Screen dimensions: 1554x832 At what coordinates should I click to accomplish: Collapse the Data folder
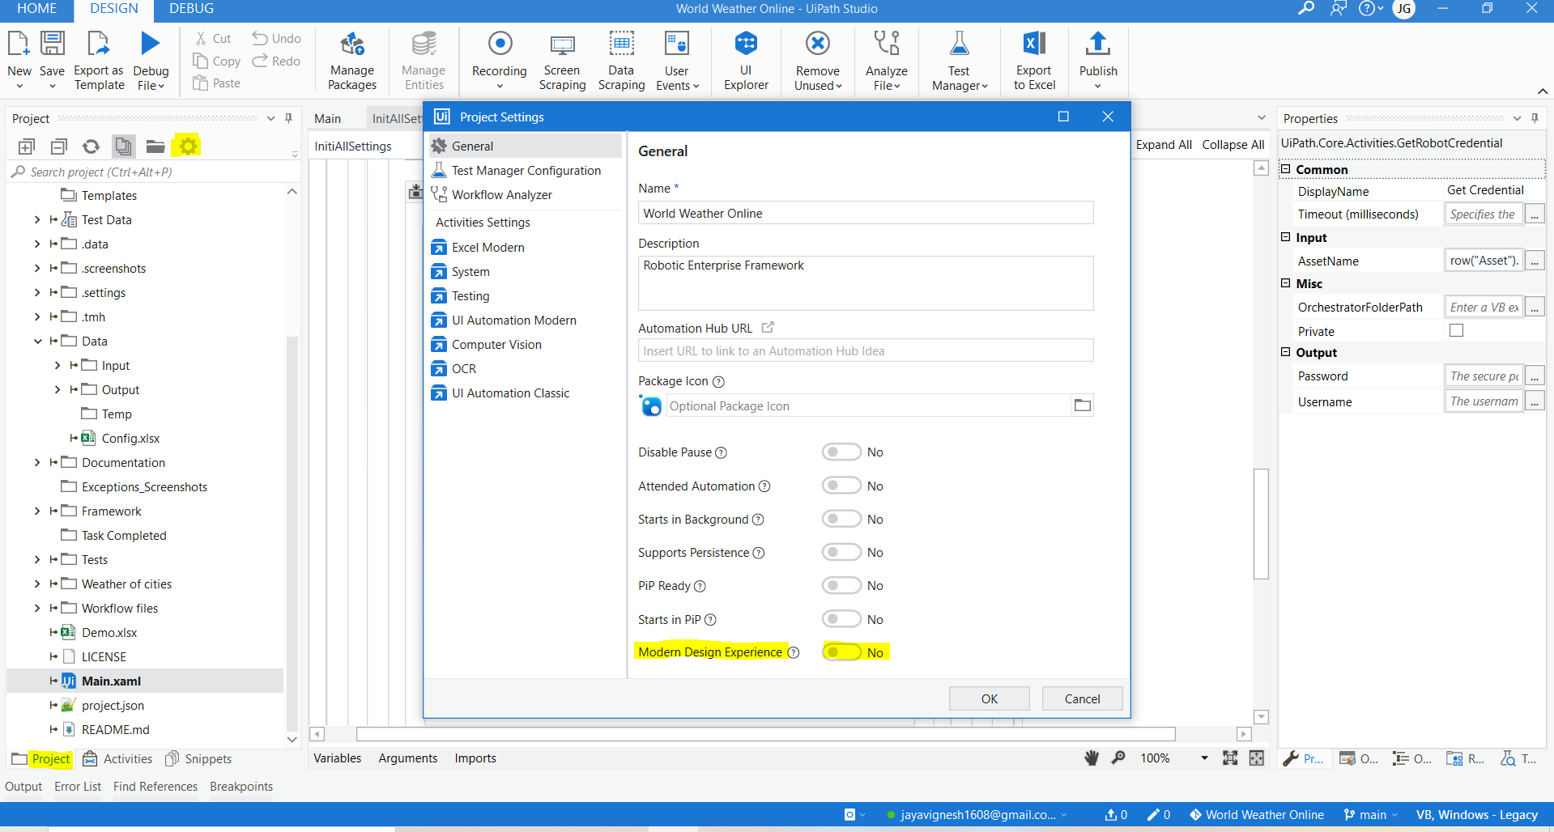click(37, 342)
